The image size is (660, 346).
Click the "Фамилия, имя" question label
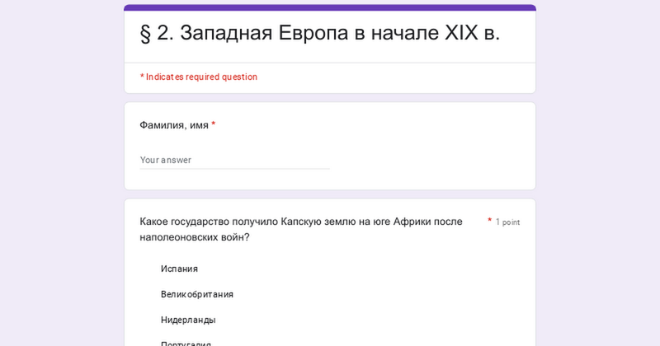click(174, 125)
